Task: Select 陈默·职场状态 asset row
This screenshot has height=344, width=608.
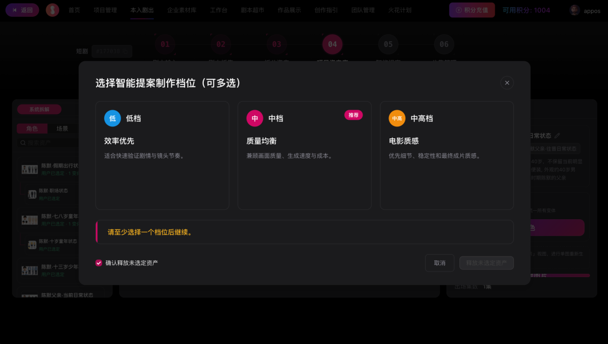Action: click(x=51, y=194)
